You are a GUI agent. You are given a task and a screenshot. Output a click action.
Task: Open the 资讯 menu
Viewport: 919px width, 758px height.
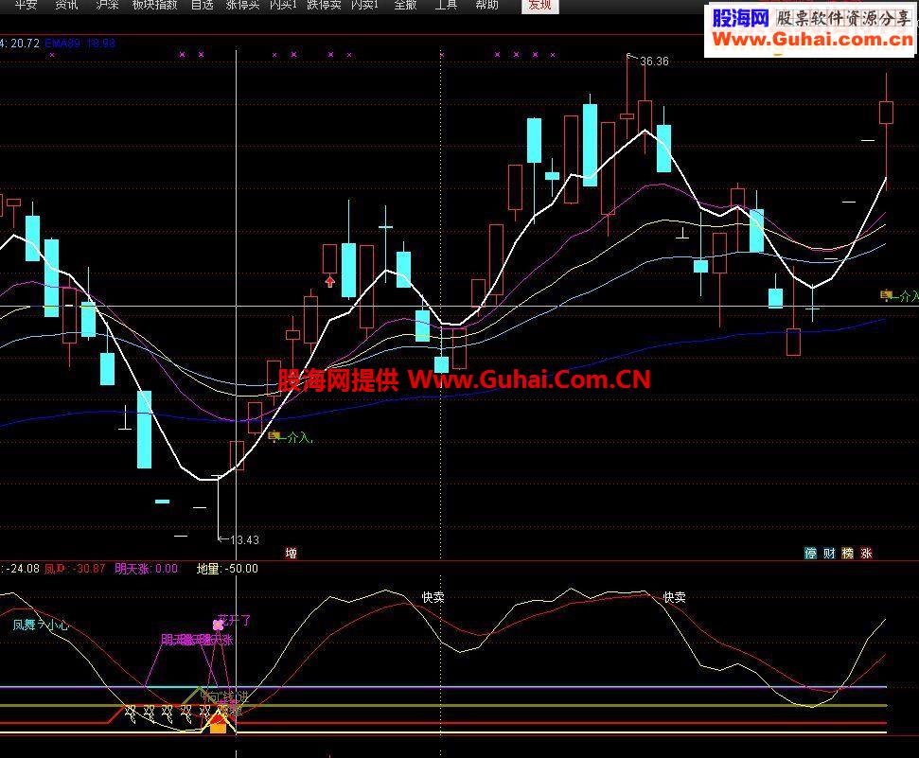tap(66, 5)
